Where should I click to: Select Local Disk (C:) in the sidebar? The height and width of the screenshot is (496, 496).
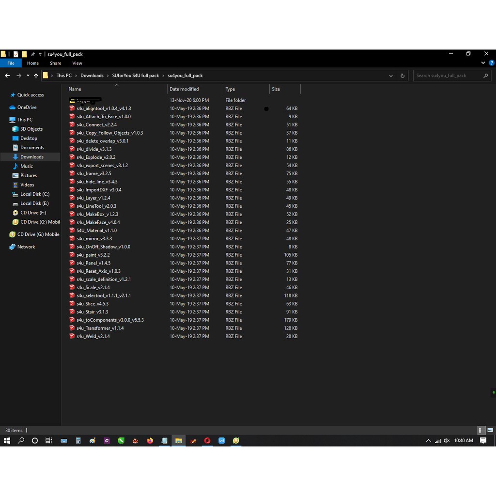[34, 194]
